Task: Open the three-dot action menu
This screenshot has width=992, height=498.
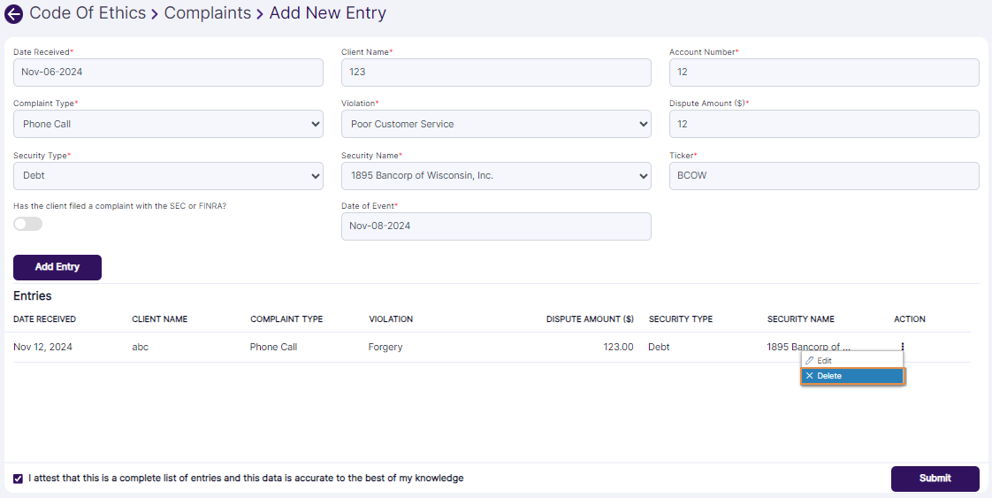Action: tap(902, 347)
